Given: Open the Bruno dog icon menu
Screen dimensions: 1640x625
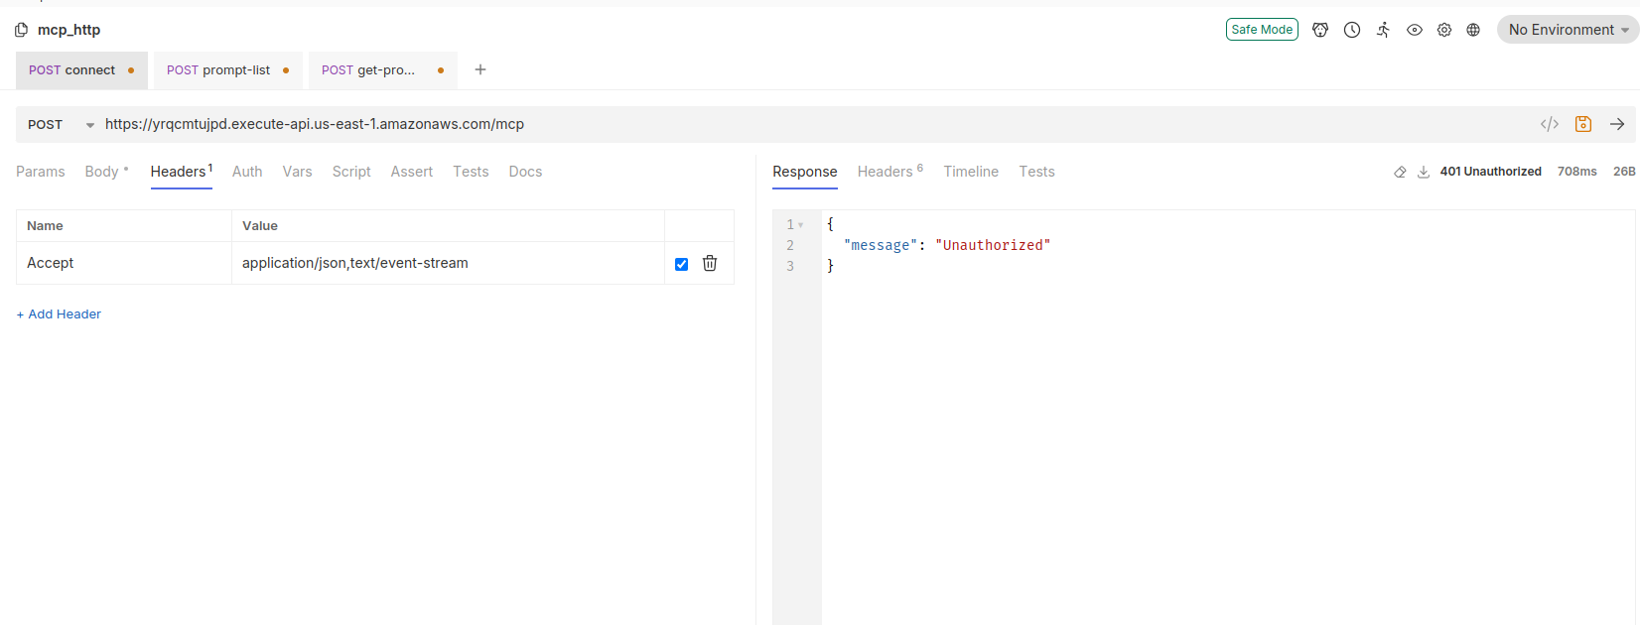Looking at the screenshot, I should click(1320, 30).
